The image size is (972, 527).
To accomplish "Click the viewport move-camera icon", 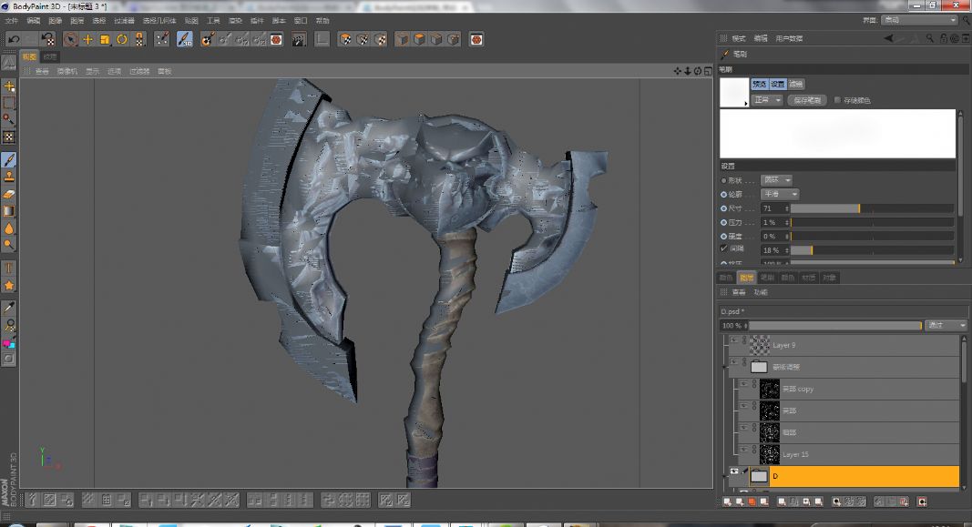I will [x=678, y=71].
